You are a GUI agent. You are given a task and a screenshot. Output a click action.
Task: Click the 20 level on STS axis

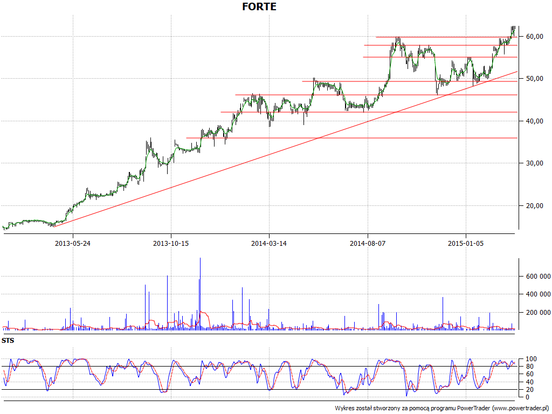point(529,390)
